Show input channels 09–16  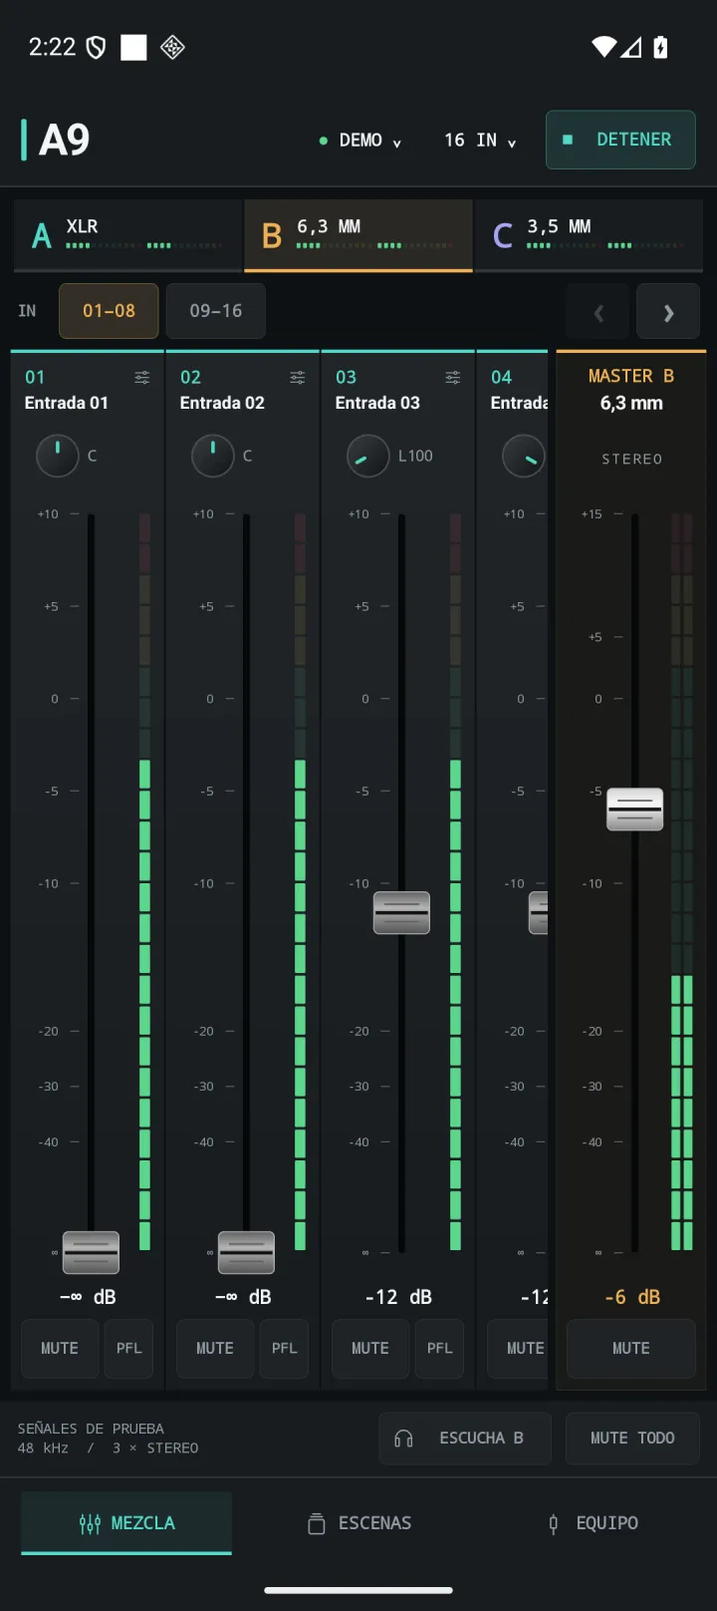tap(216, 311)
